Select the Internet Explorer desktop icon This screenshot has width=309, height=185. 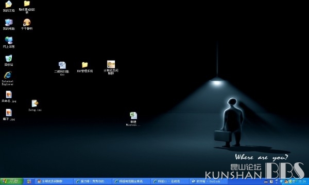(x=8, y=79)
